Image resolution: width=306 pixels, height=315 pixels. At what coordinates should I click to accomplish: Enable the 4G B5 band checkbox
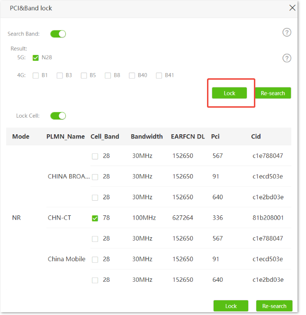tap(84, 75)
